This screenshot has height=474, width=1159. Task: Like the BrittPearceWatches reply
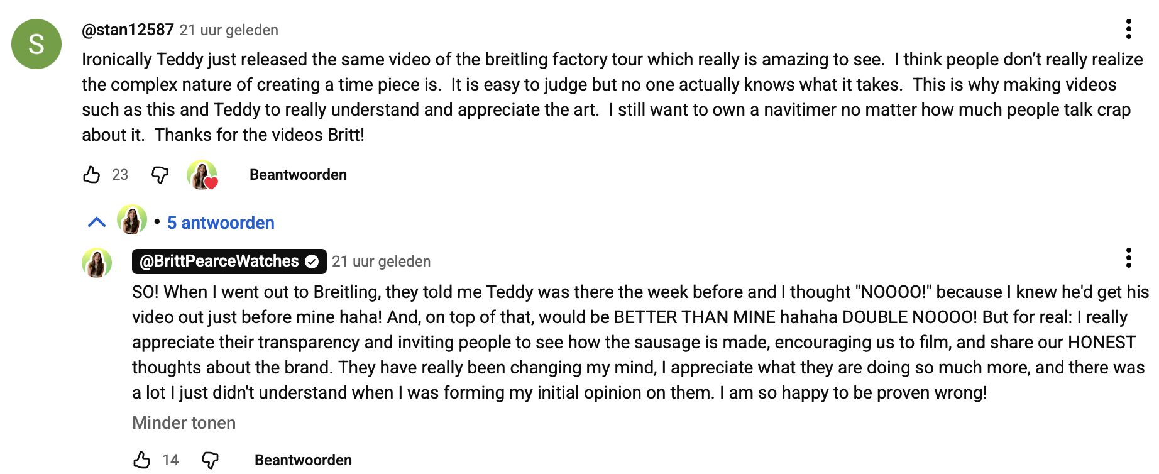tap(142, 460)
